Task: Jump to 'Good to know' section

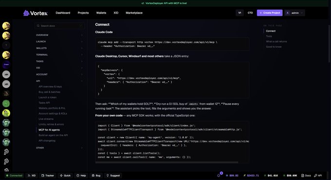Action: 274,47
